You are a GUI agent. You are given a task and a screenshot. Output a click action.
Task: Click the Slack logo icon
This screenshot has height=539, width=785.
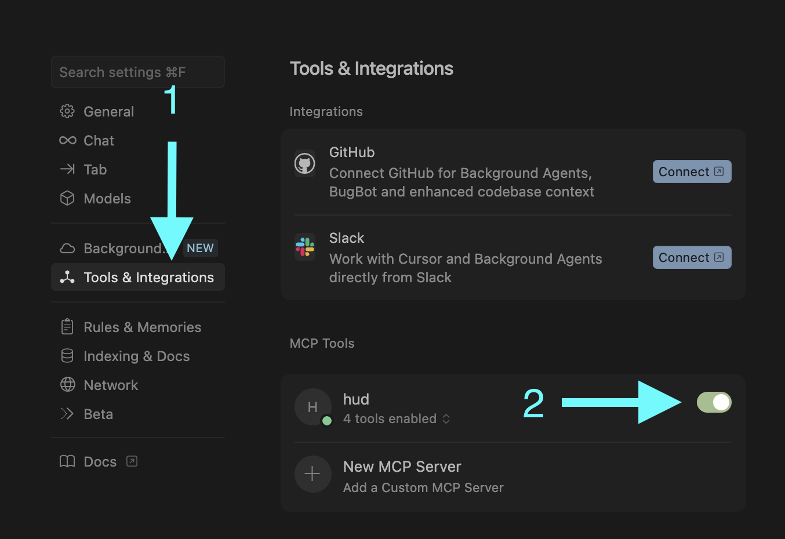[x=305, y=247]
